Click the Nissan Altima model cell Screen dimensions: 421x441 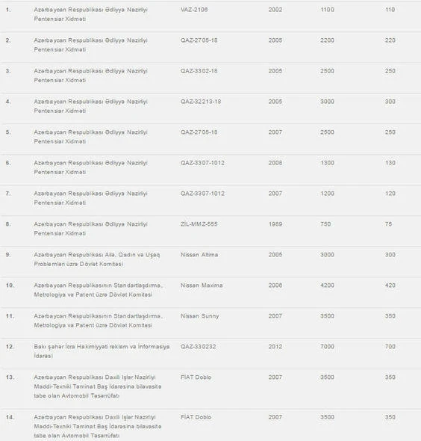199,255
